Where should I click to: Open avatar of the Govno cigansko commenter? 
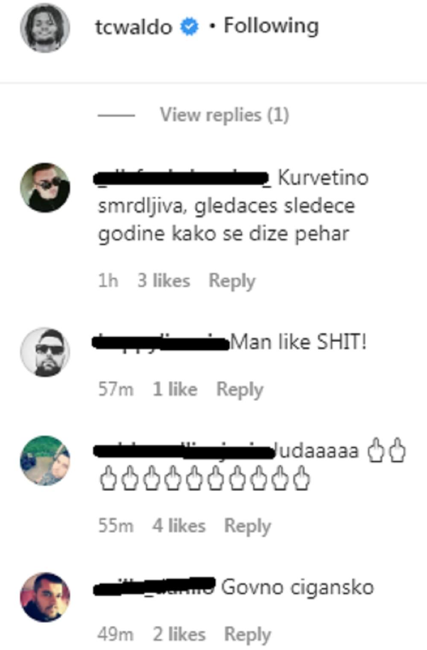coord(45,597)
